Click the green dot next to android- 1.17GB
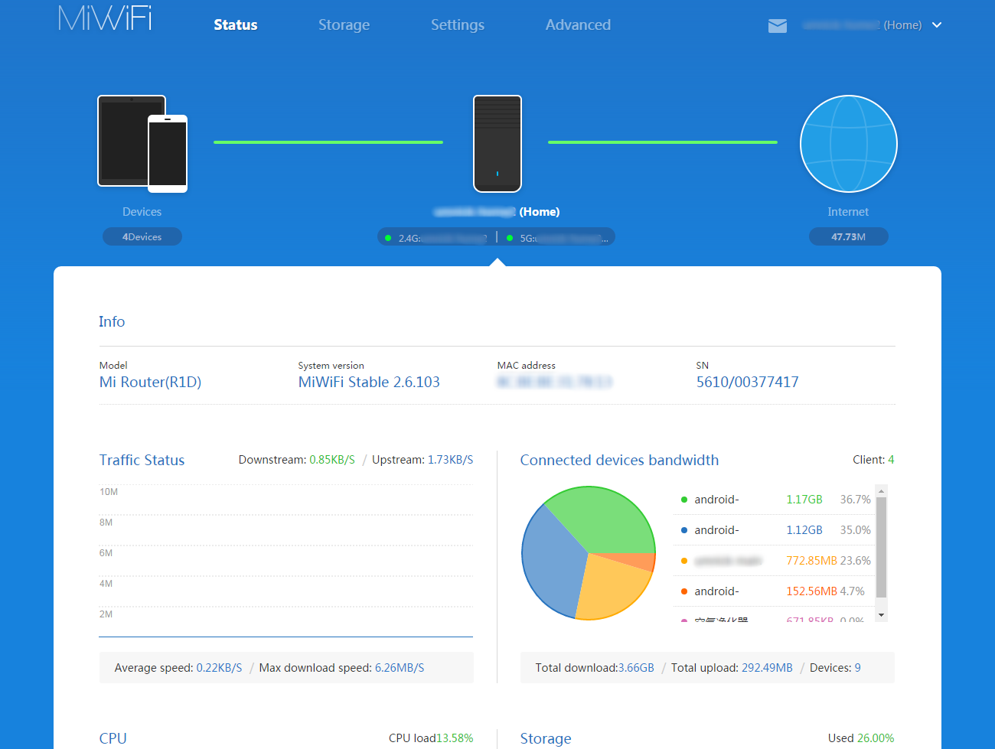995x749 pixels. 684,500
